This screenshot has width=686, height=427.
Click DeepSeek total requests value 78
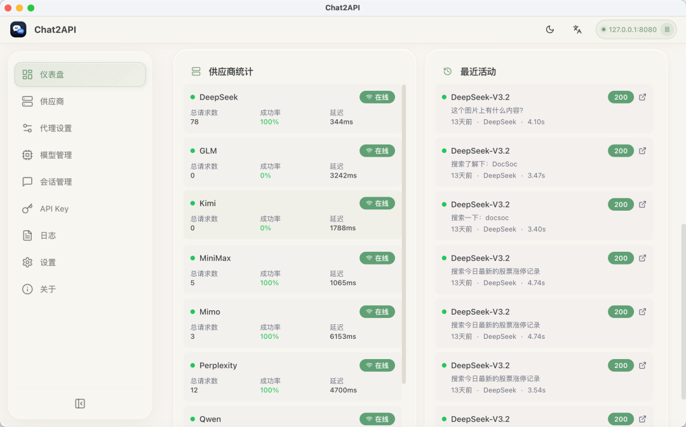[194, 122]
